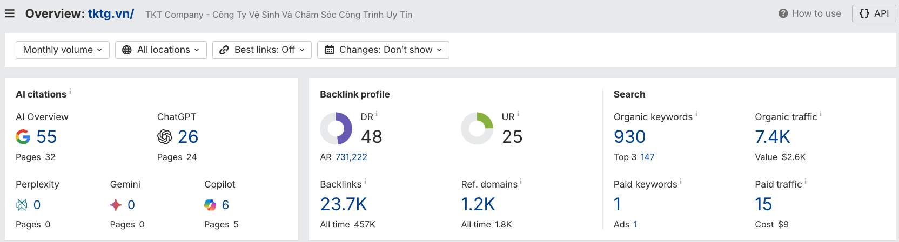The width and height of the screenshot is (899, 242).
Task: Click the Google AI Overview icon
Action: (23, 137)
